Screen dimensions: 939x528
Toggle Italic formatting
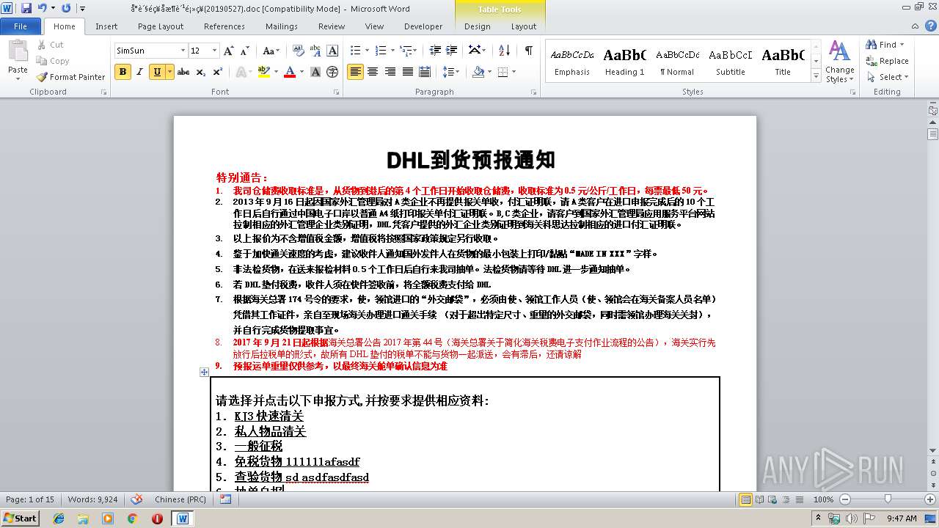pos(139,72)
